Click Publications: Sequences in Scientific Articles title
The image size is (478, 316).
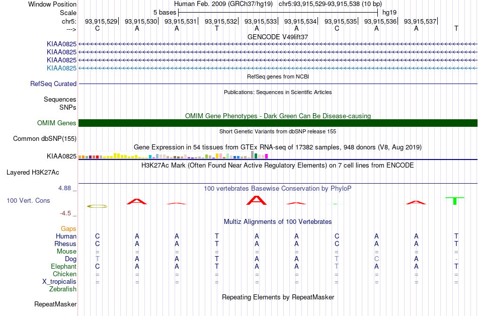pos(278,92)
